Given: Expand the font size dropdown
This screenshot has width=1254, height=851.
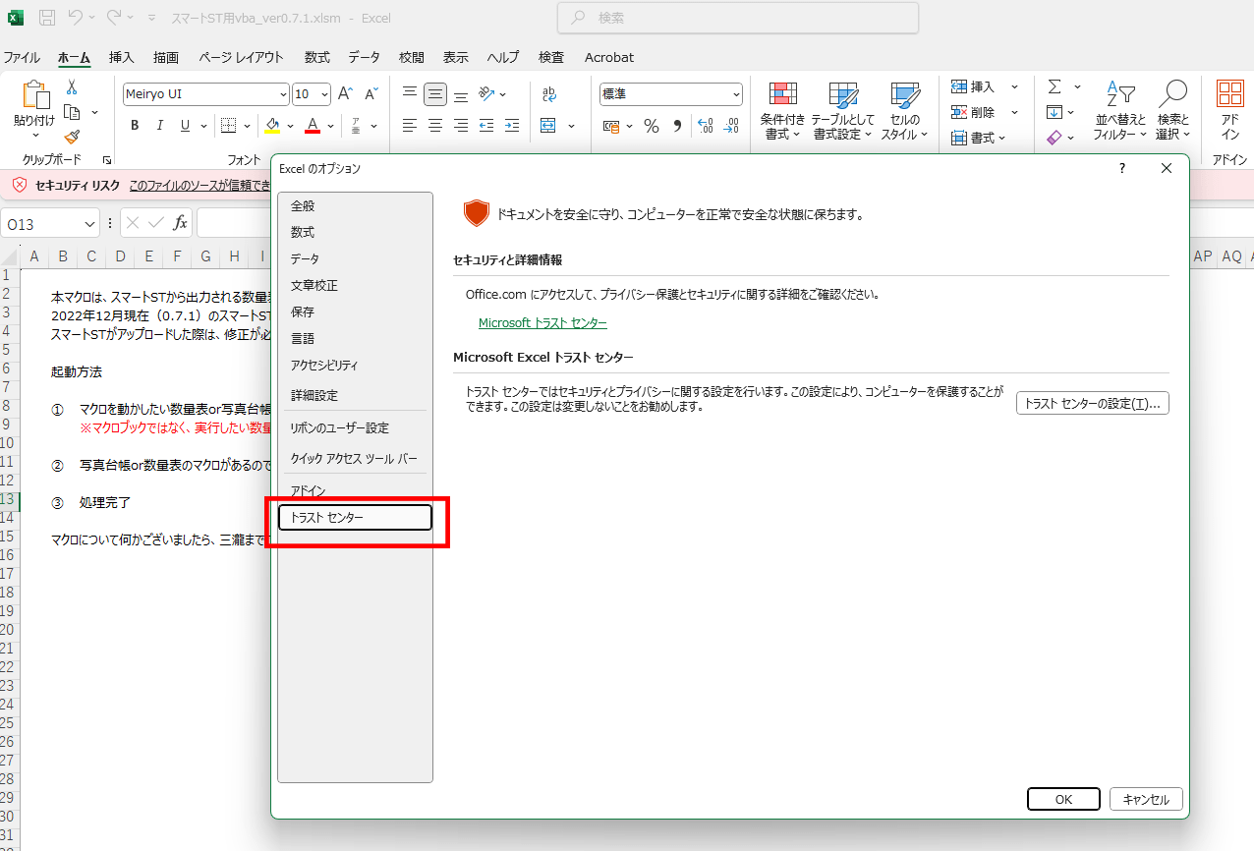Looking at the screenshot, I should click(324, 94).
